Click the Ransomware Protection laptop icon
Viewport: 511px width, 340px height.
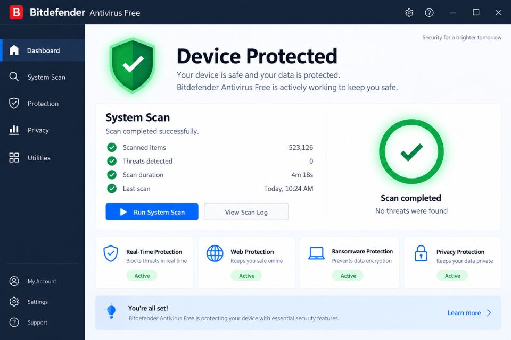point(316,253)
